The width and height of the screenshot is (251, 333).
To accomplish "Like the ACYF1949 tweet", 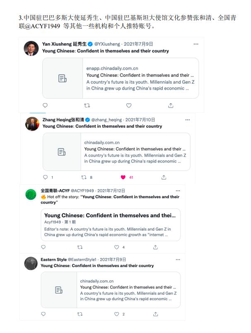I will pos(117,247).
